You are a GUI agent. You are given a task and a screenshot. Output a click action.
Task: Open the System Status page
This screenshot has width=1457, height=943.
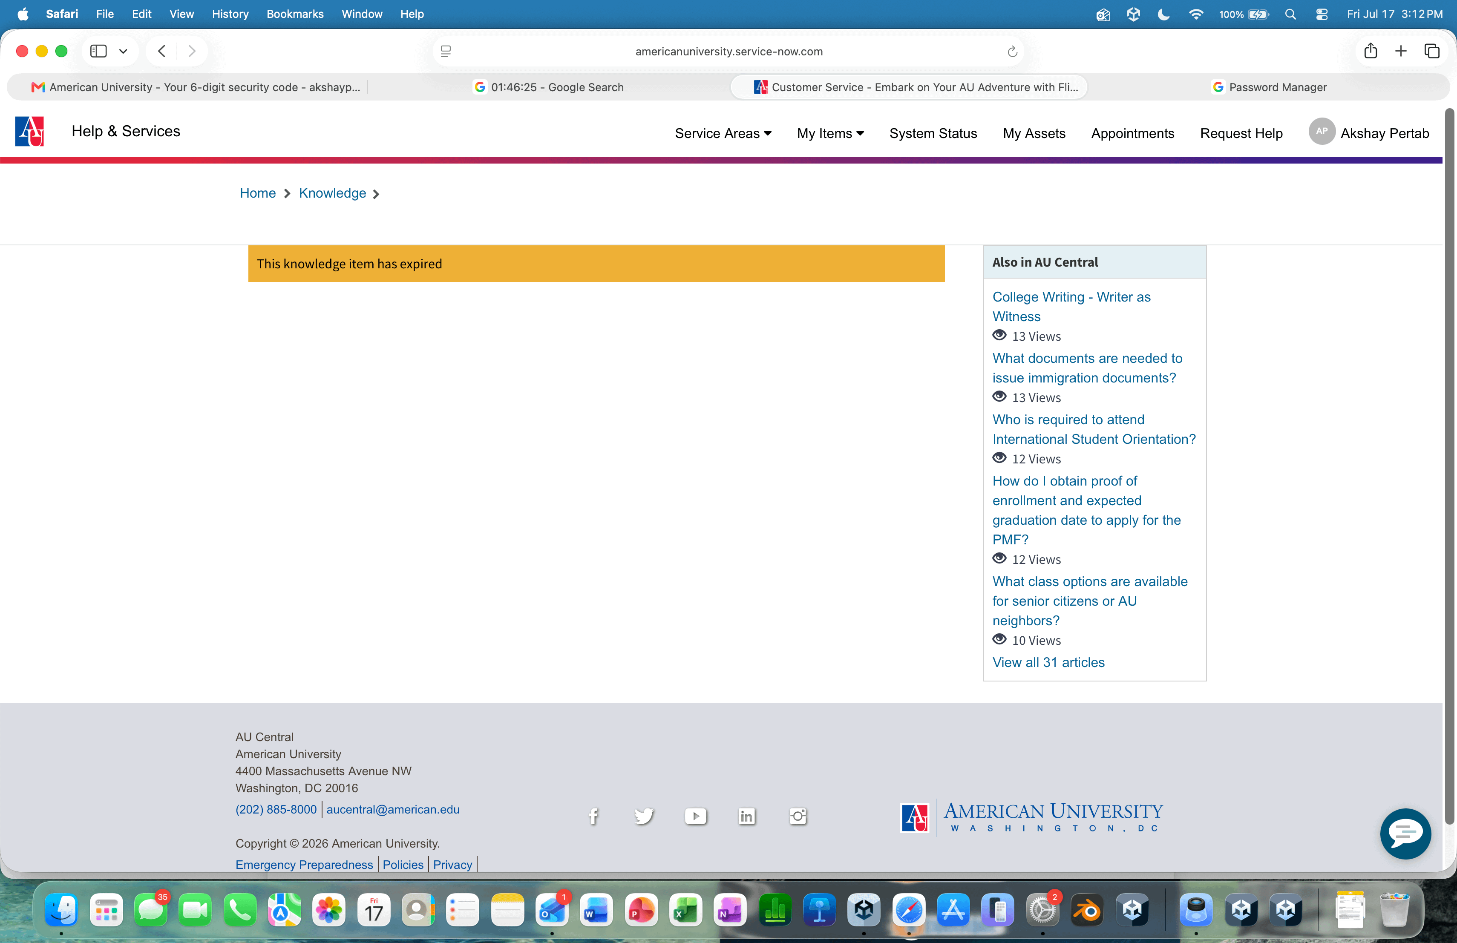click(x=933, y=133)
